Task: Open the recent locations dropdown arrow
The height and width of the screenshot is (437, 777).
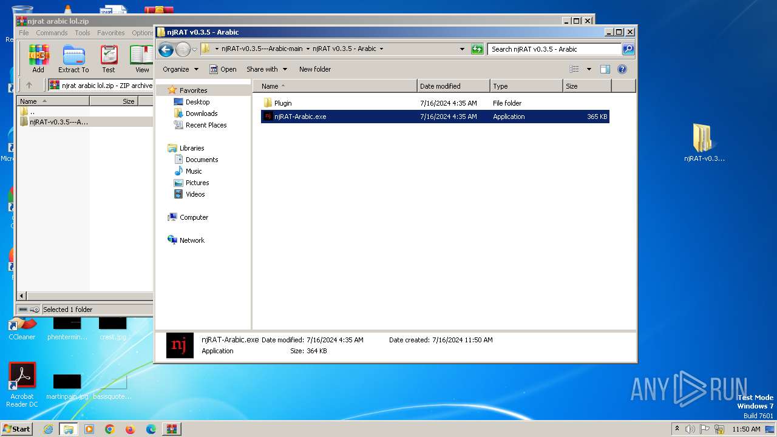Action: tap(194, 49)
